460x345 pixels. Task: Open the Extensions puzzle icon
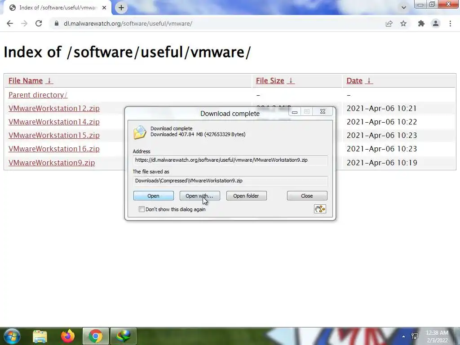[421, 23]
